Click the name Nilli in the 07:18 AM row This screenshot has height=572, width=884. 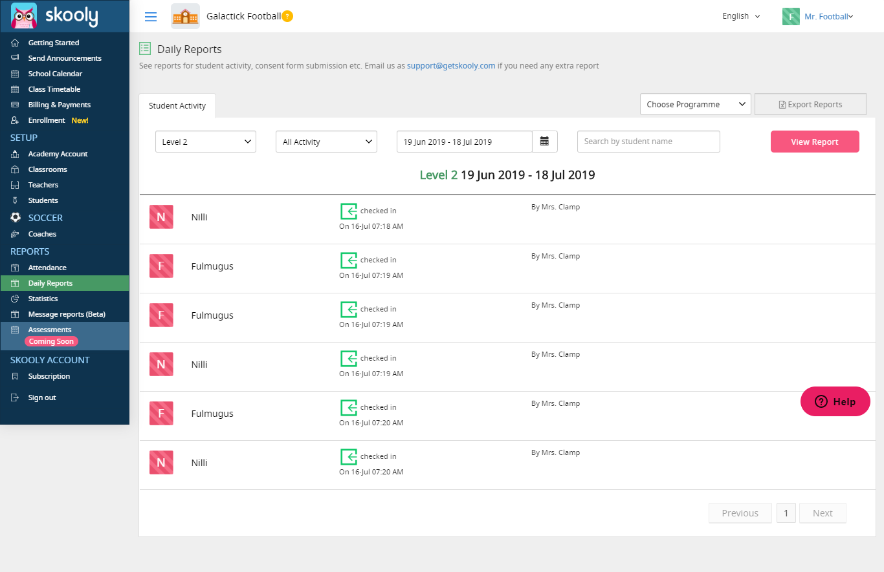point(199,217)
